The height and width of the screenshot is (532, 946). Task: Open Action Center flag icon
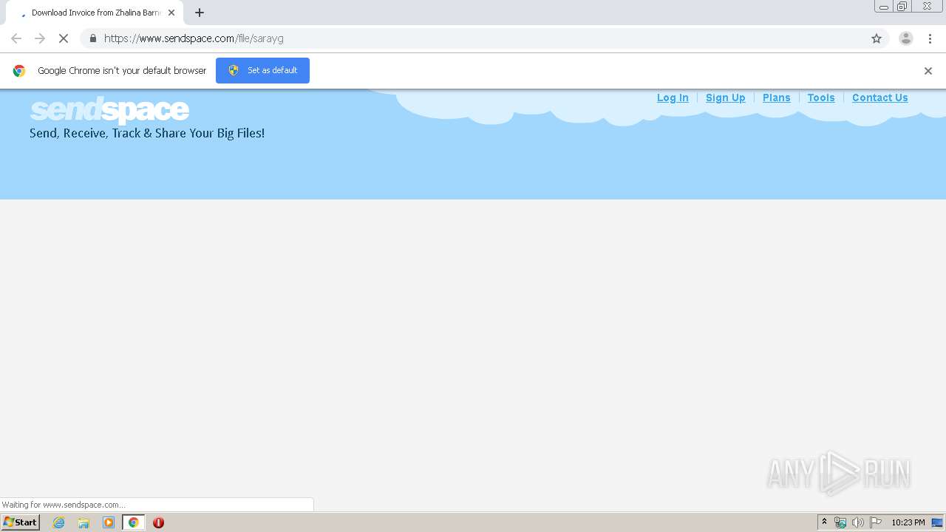pos(876,522)
